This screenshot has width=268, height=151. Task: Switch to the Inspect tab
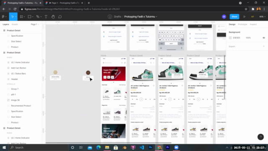tap(253, 24)
